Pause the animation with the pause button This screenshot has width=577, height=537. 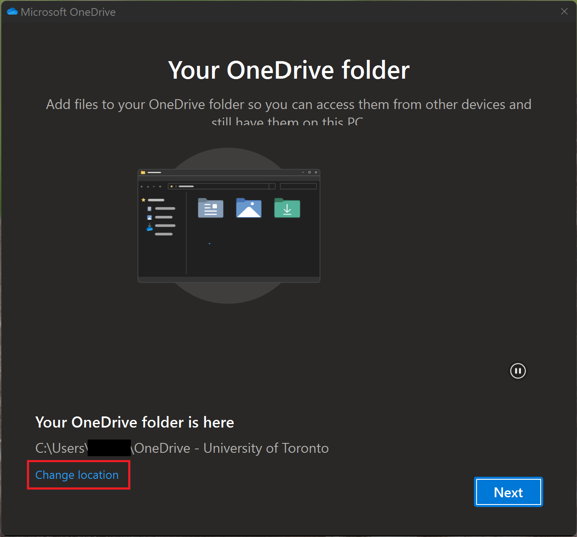click(x=518, y=371)
